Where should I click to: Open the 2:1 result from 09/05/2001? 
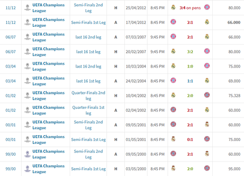190,125
